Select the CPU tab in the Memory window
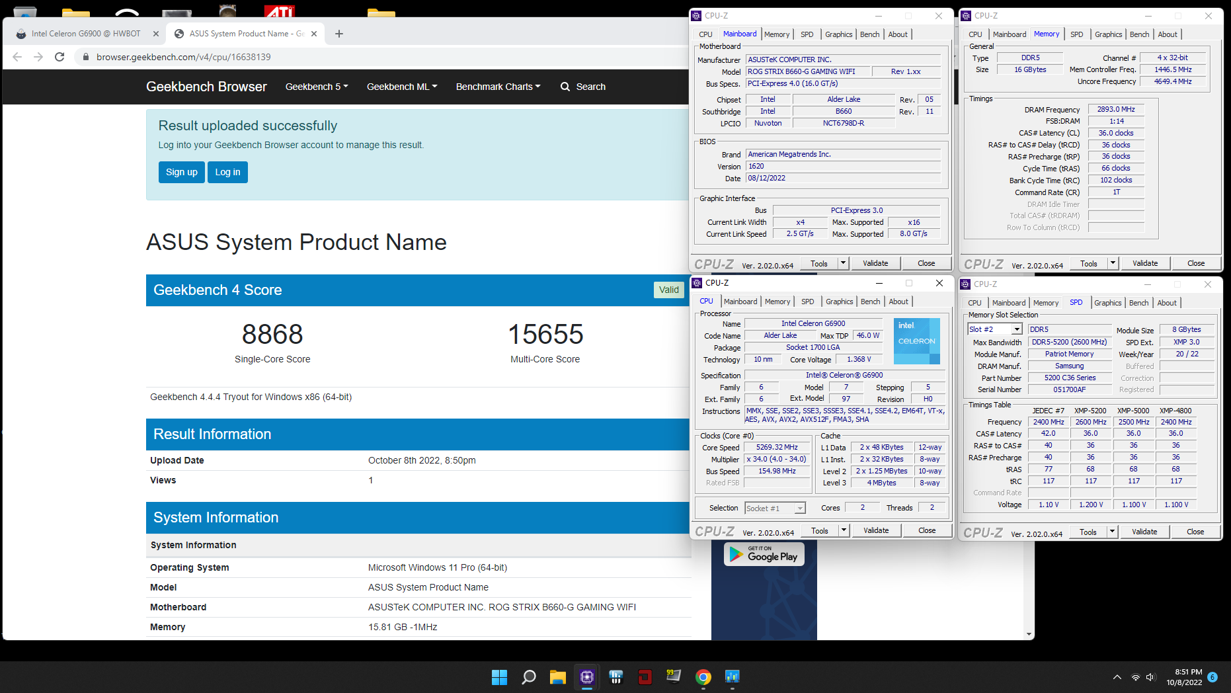Viewport: 1231px width, 693px height. click(975, 34)
